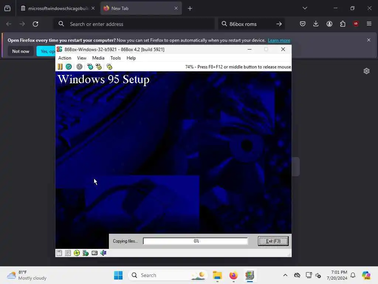The width and height of the screenshot is (378, 284).
Task: Open a new Firefox tab
Action: [190, 9]
